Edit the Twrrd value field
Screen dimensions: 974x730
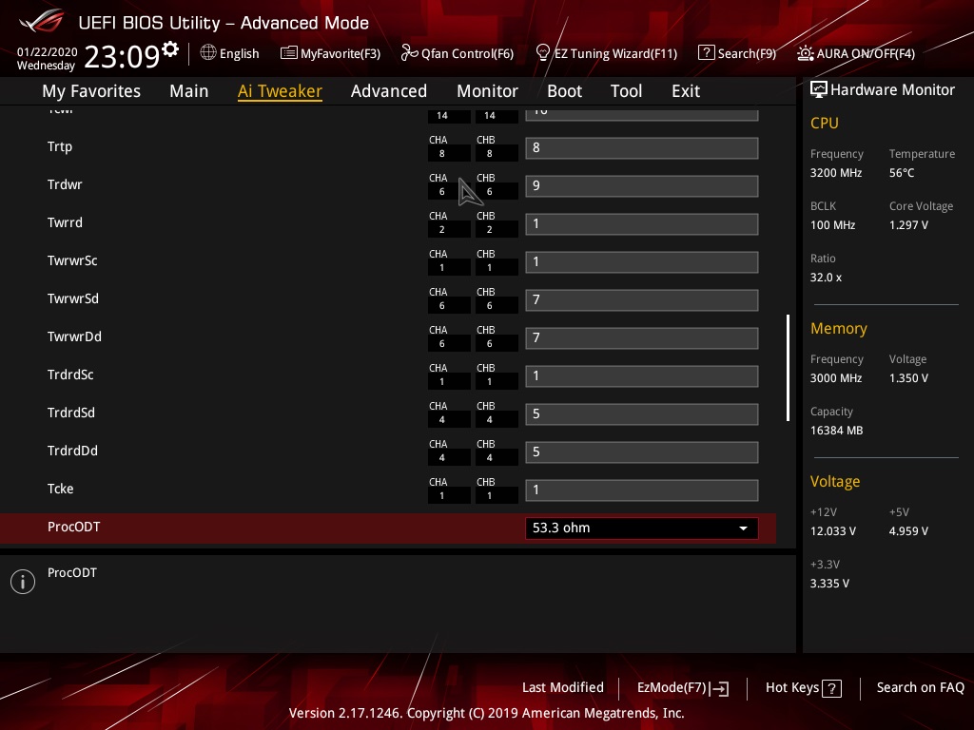point(642,224)
